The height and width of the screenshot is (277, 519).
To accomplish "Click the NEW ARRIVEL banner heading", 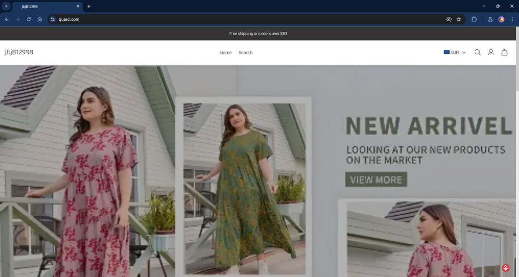I will coord(429,126).
